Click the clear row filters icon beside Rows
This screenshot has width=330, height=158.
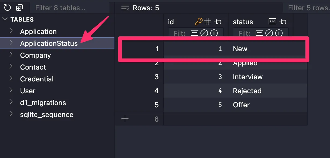[125, 8]
